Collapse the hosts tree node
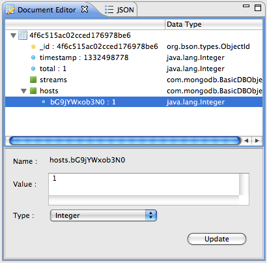Viewport: 267px width, 263px height. click(x=24, y=91)
